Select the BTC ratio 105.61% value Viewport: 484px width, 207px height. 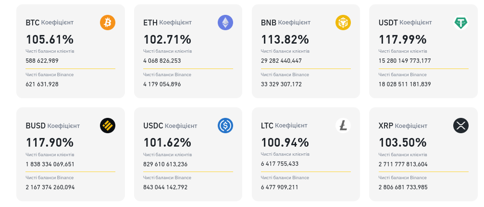[50, 39]
